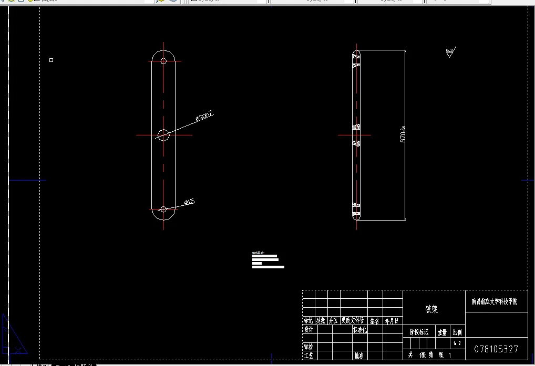Select the 标记 title block cell

pos(308,321)
